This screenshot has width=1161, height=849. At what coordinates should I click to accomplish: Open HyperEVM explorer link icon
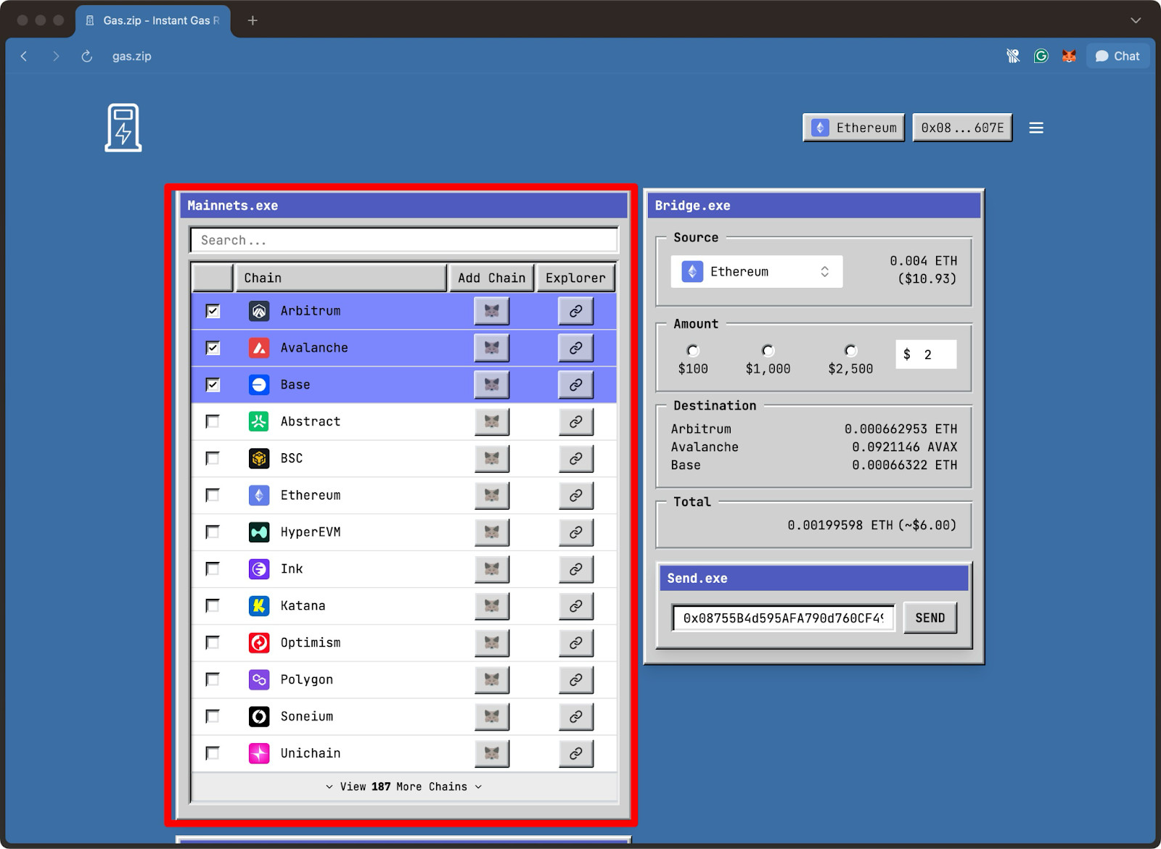click(576, 532)
